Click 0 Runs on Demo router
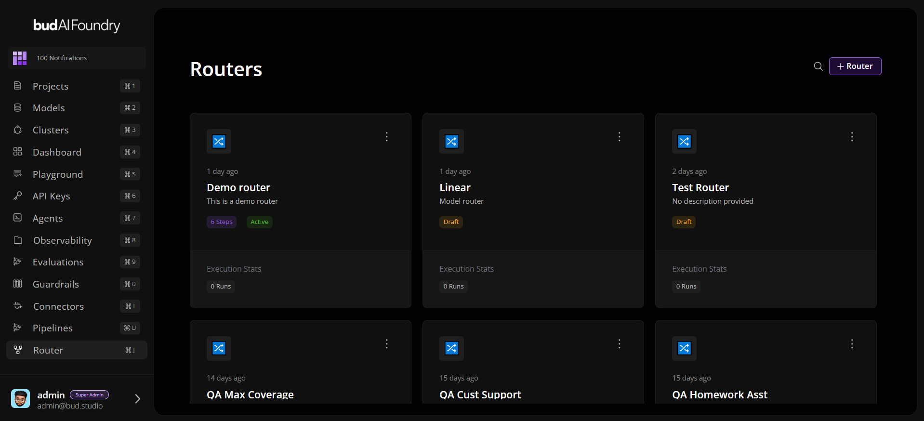Viewport: 924px width, 421px height. 221,287
